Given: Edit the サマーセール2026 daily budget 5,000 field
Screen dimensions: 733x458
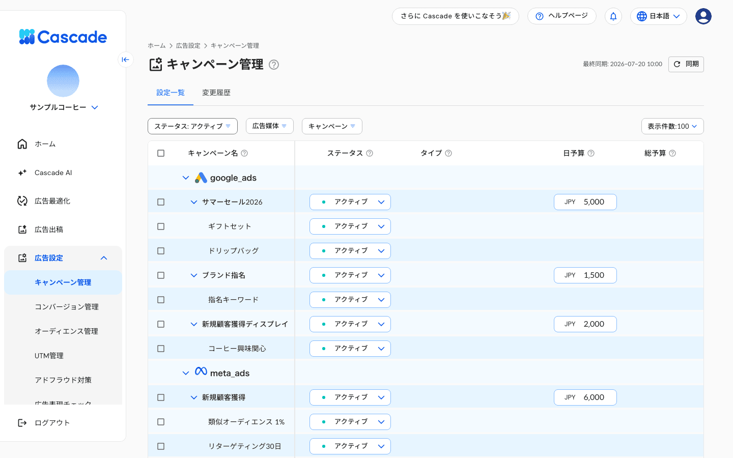Looking at the screenshot, I should click(585, 202).
